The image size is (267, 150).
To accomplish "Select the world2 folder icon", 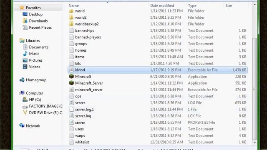I will pos(71,17).
